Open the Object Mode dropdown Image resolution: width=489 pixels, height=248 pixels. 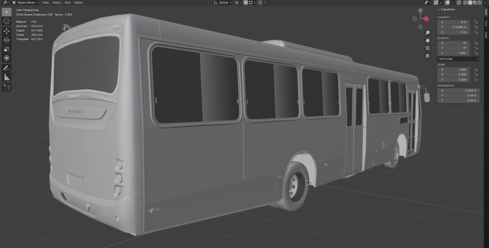pyautogui.click(x=27, y=2)
